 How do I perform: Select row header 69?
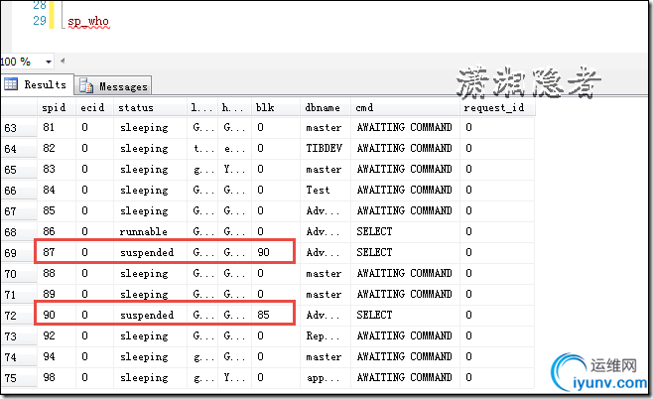(19, 253)
